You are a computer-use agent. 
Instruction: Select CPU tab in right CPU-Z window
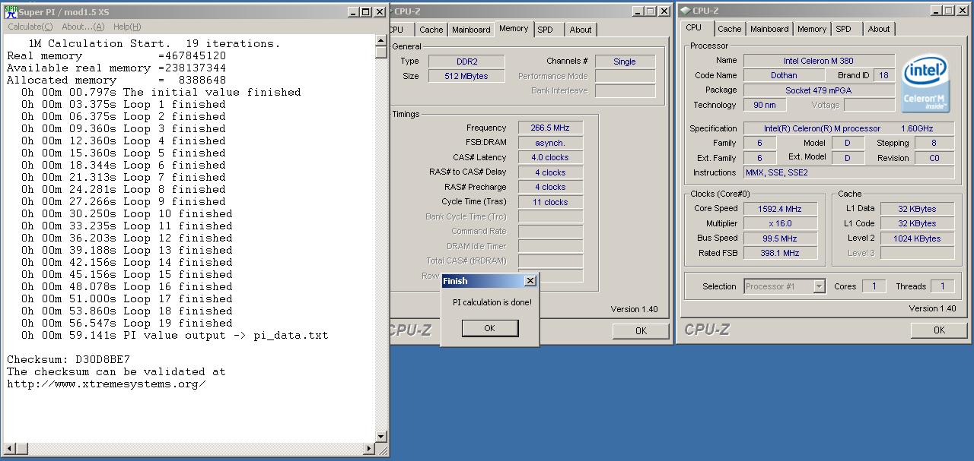coord(694,27)
